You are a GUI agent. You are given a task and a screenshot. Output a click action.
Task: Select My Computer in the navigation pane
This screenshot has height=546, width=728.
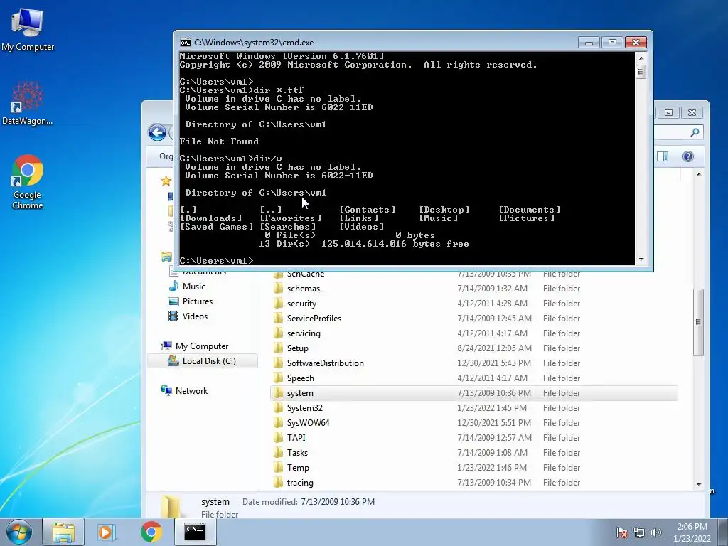point(201,346)
